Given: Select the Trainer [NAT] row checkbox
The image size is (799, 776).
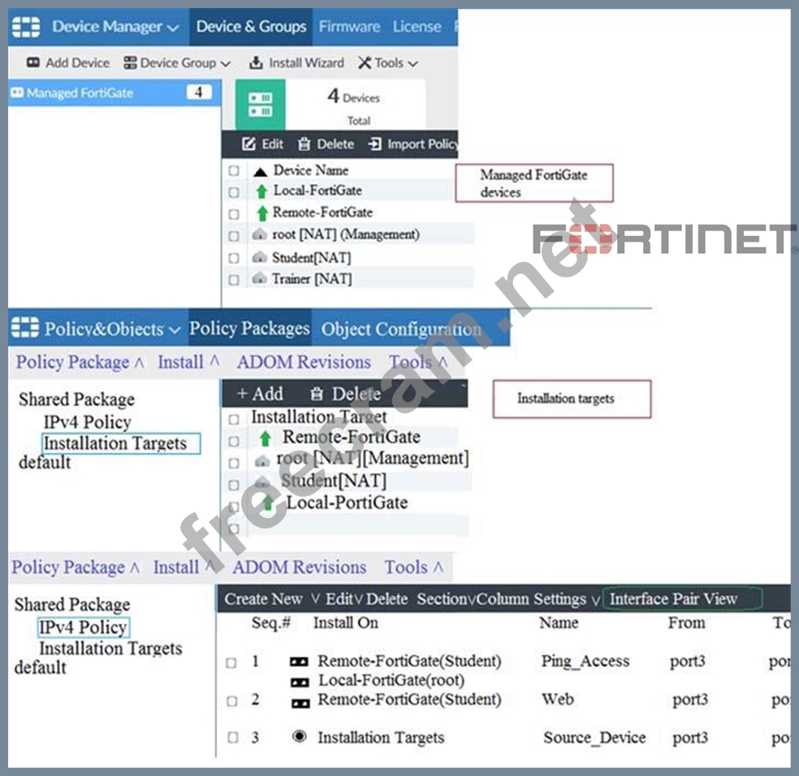Looking at the screenshot, I should coord(234,280).
